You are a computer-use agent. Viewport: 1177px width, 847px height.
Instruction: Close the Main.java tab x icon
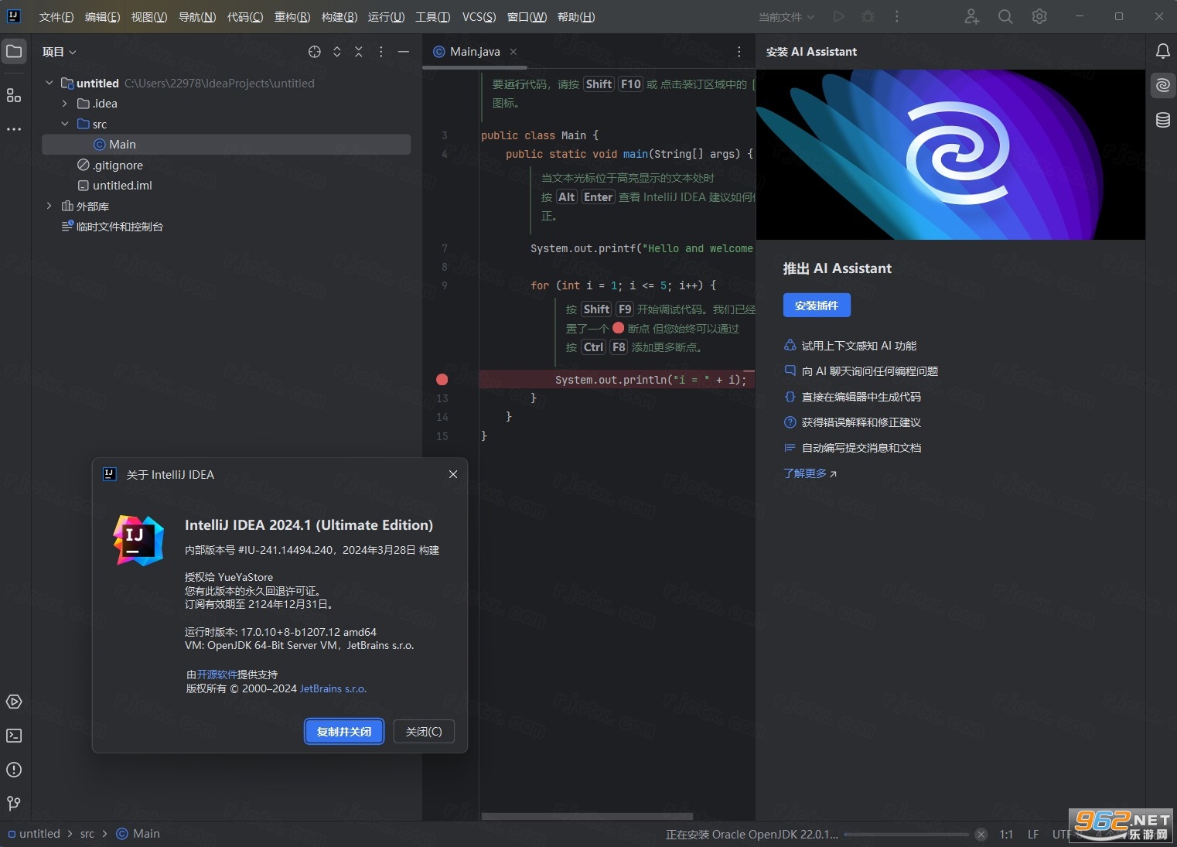click(513, 52)
